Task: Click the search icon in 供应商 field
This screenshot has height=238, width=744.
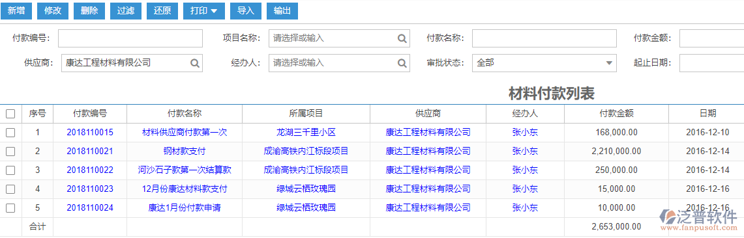Action: point(195,63)
